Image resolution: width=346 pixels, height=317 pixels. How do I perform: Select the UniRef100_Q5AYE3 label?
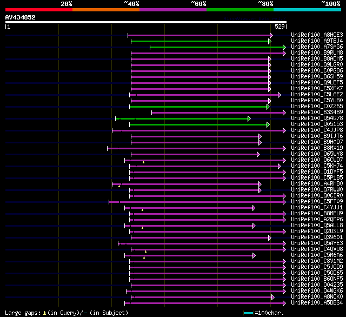[317, 243]
